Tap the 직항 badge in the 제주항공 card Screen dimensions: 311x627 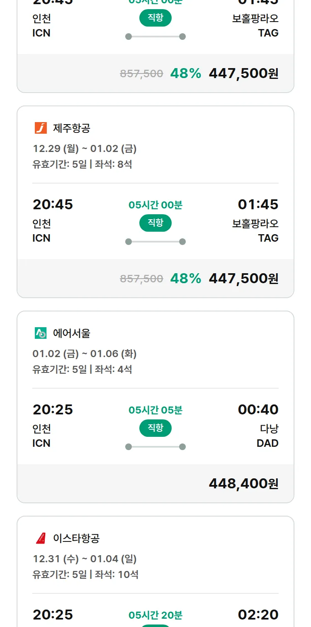click(x=155, y=223)
